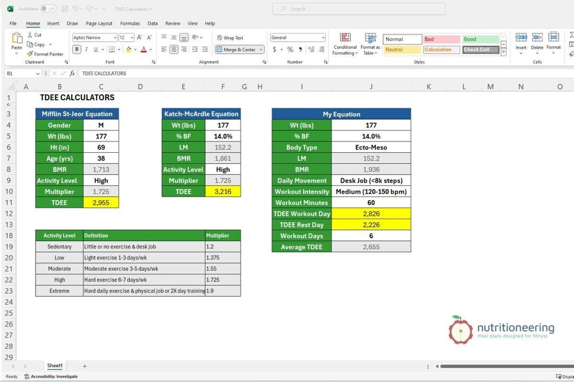Toggle bold formatting
The height and width of the screenshot is (382, 574).
click(77, 49)
